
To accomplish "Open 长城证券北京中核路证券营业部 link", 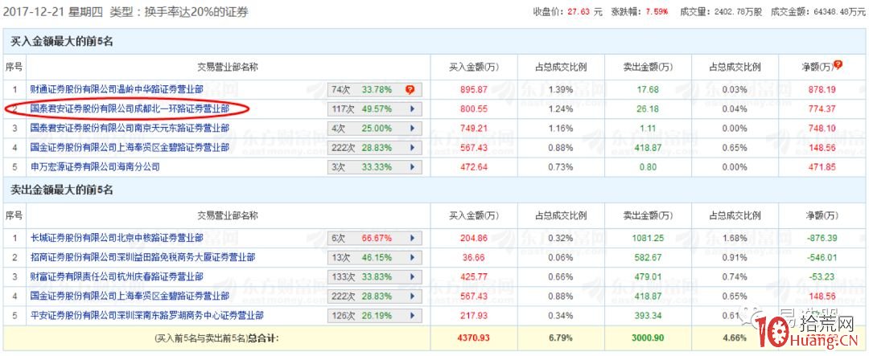I will click(117, 238).
